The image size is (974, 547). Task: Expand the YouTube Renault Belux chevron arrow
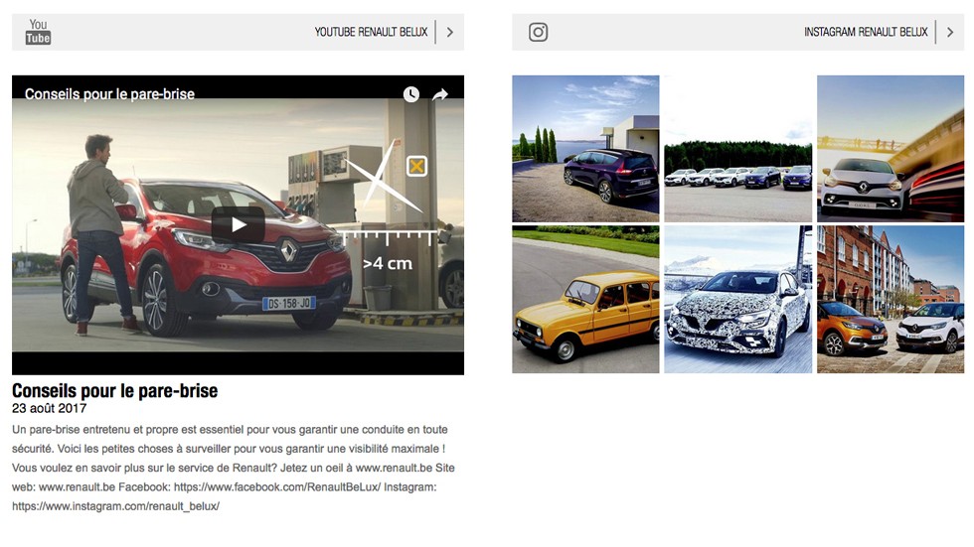450,32
